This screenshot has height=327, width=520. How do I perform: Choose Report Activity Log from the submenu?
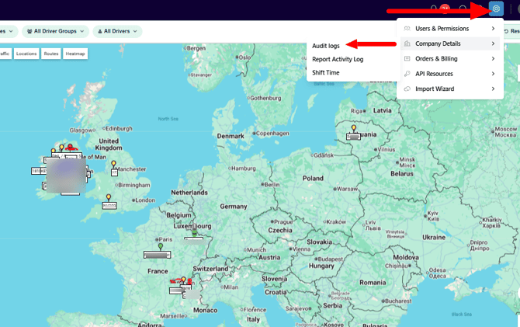[338, 59]
